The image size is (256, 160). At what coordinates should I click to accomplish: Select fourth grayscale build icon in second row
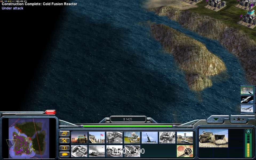tap(132, 151)
